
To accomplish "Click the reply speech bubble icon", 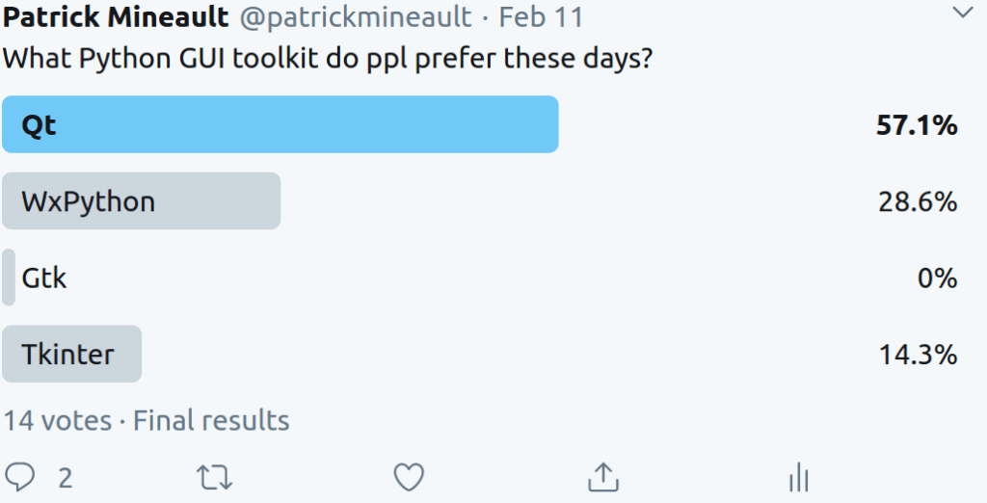I will tap(20, 477).
